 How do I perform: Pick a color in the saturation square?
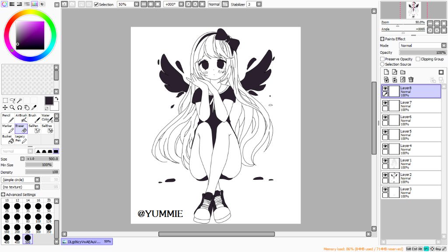pyautogui.click(x=30, y=35)
